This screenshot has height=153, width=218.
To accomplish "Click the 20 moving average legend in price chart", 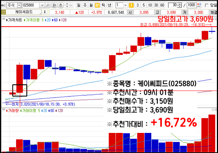I will [x=48, y=20].
